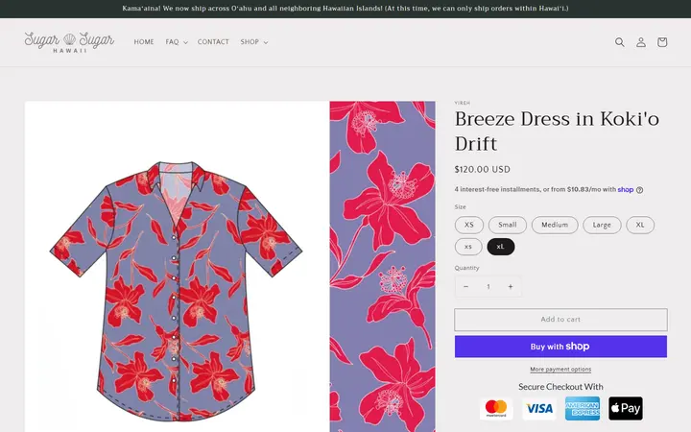Select size Small
Viewport: 691px width, 432px height.
[x=508, y=225]
